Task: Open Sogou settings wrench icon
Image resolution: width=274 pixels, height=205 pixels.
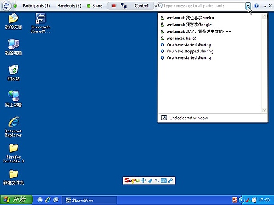Action: point(170,180)
